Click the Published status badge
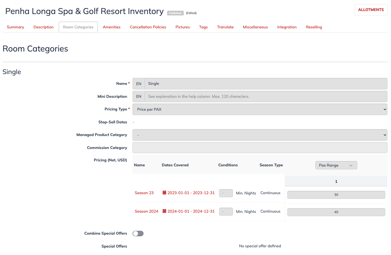Screen dimensions: 391x255 click(175, 13)
